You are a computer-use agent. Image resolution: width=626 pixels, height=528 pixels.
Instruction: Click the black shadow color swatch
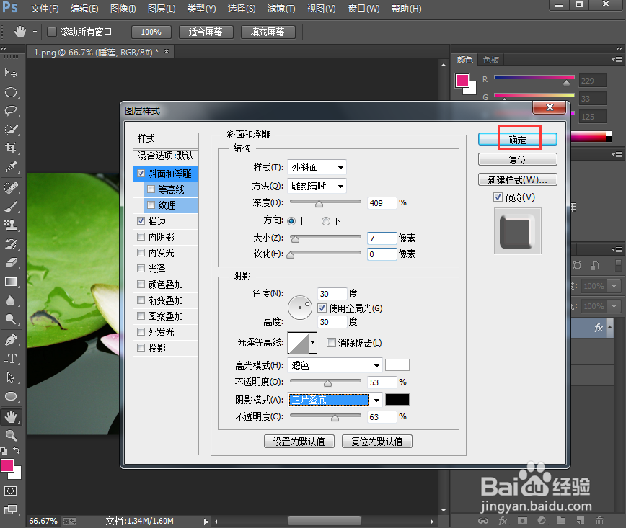[397, 399]
